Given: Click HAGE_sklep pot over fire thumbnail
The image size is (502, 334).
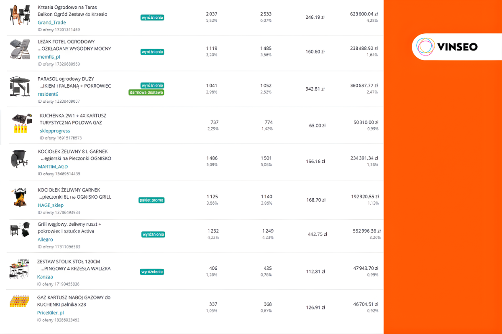Looking at the screenshot, I should pyautogui.click(x=19, y=197).
